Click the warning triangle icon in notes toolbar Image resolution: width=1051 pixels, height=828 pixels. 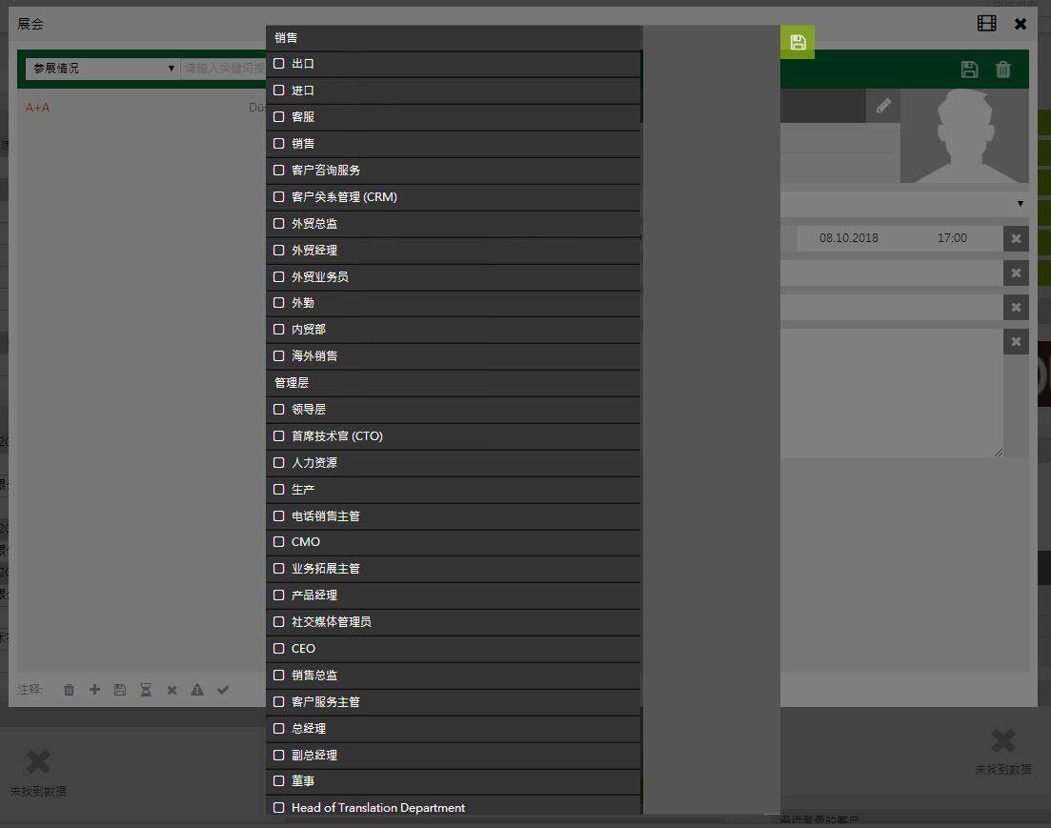pos(197,690)
